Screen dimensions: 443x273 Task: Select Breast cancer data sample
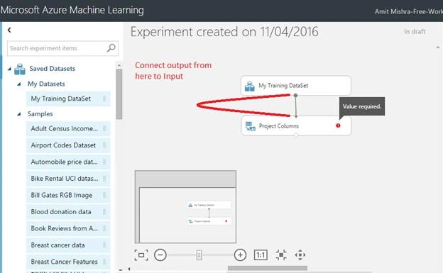pos(68,245)
